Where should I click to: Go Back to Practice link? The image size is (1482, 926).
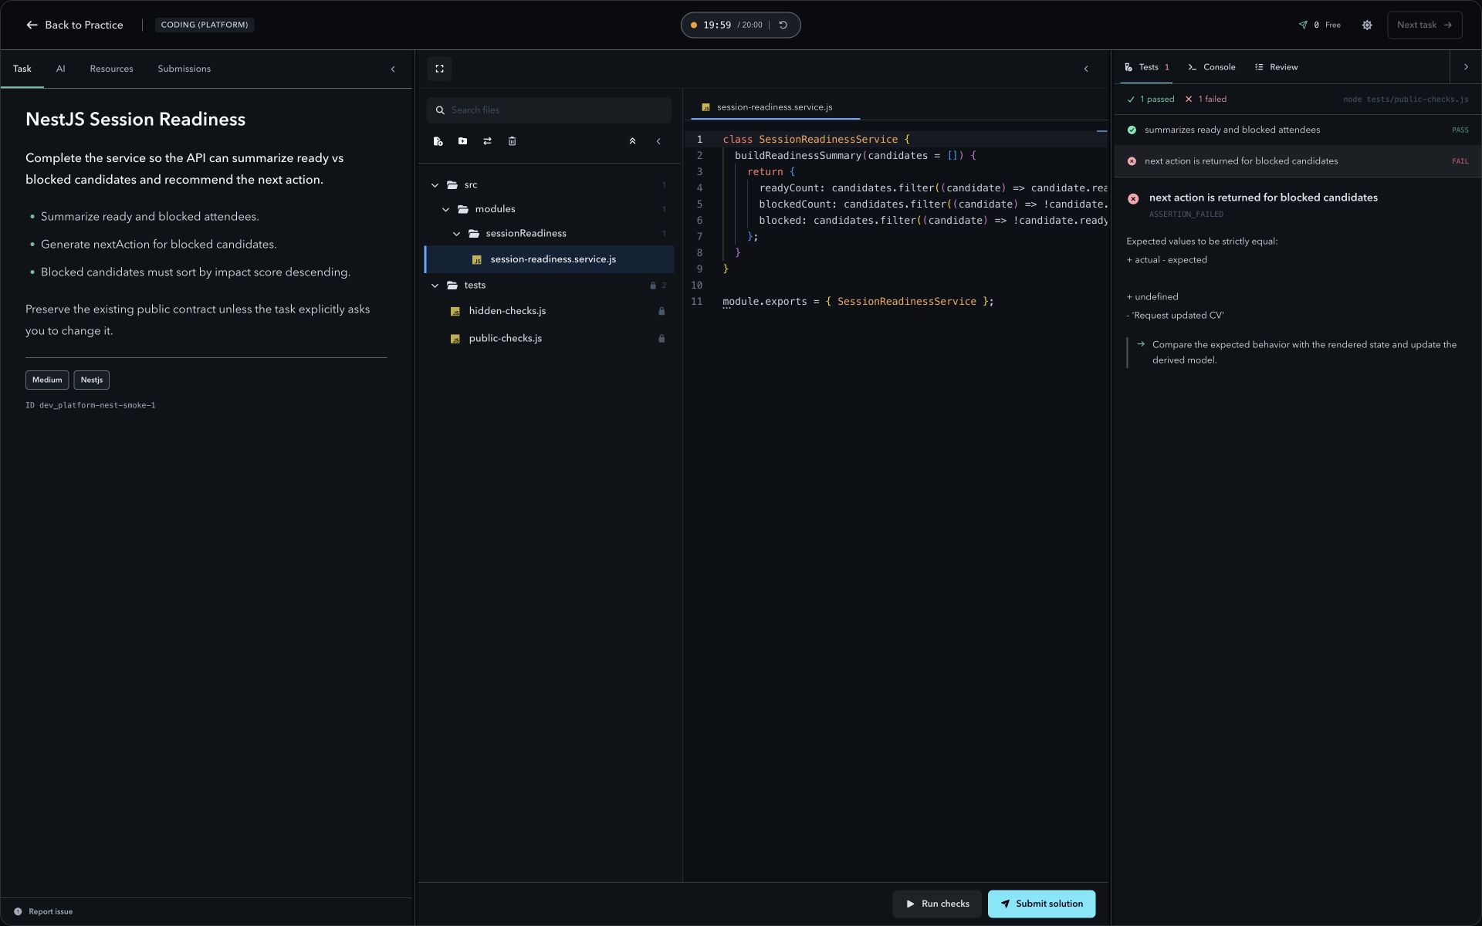75,25
